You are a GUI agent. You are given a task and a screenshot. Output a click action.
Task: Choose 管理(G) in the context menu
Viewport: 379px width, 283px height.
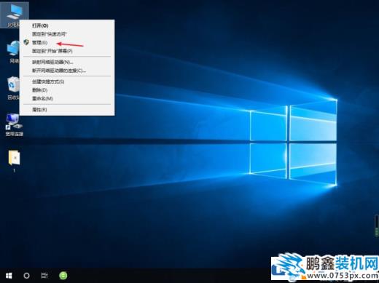[67, 42]
